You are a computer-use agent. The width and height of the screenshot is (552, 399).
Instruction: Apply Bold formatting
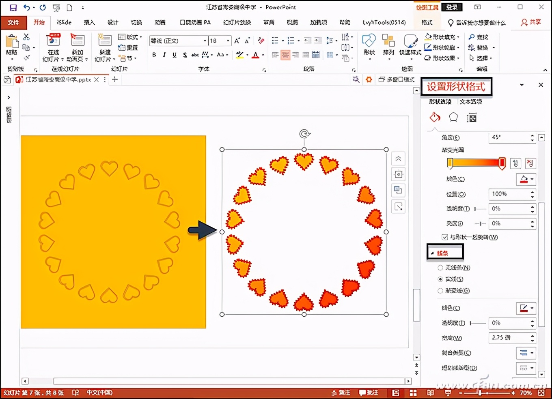154,55
